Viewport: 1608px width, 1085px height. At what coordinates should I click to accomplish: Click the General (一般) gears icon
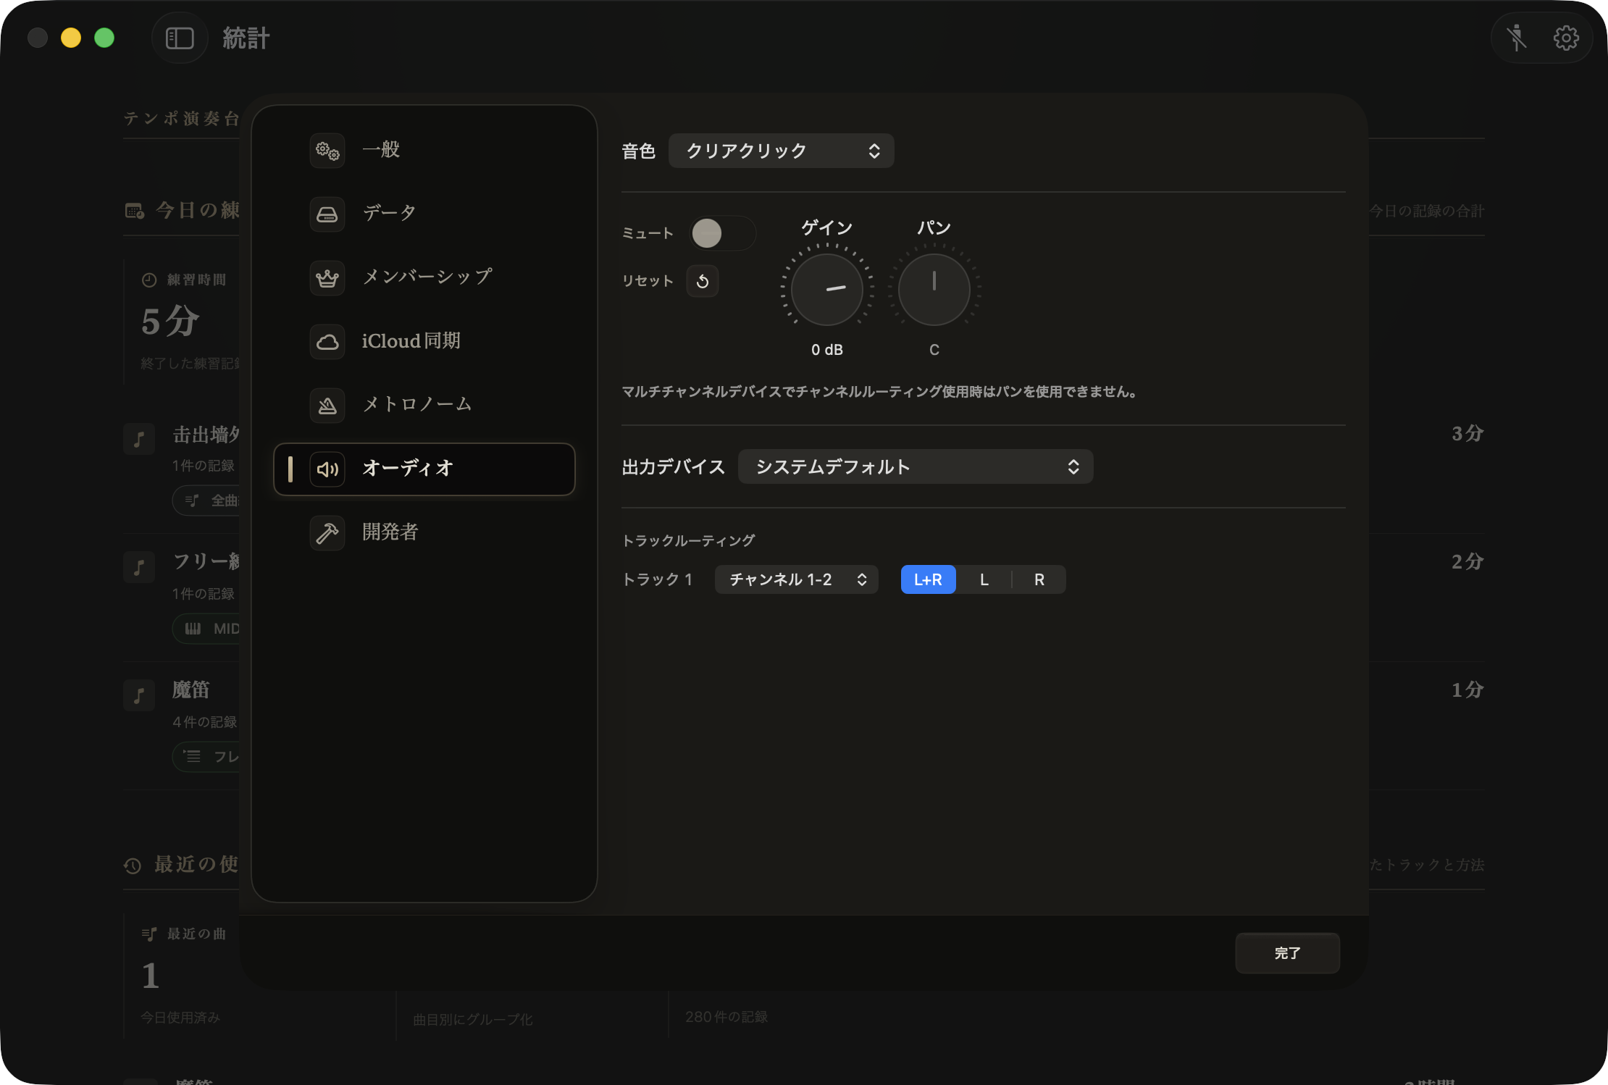(327, 150)
